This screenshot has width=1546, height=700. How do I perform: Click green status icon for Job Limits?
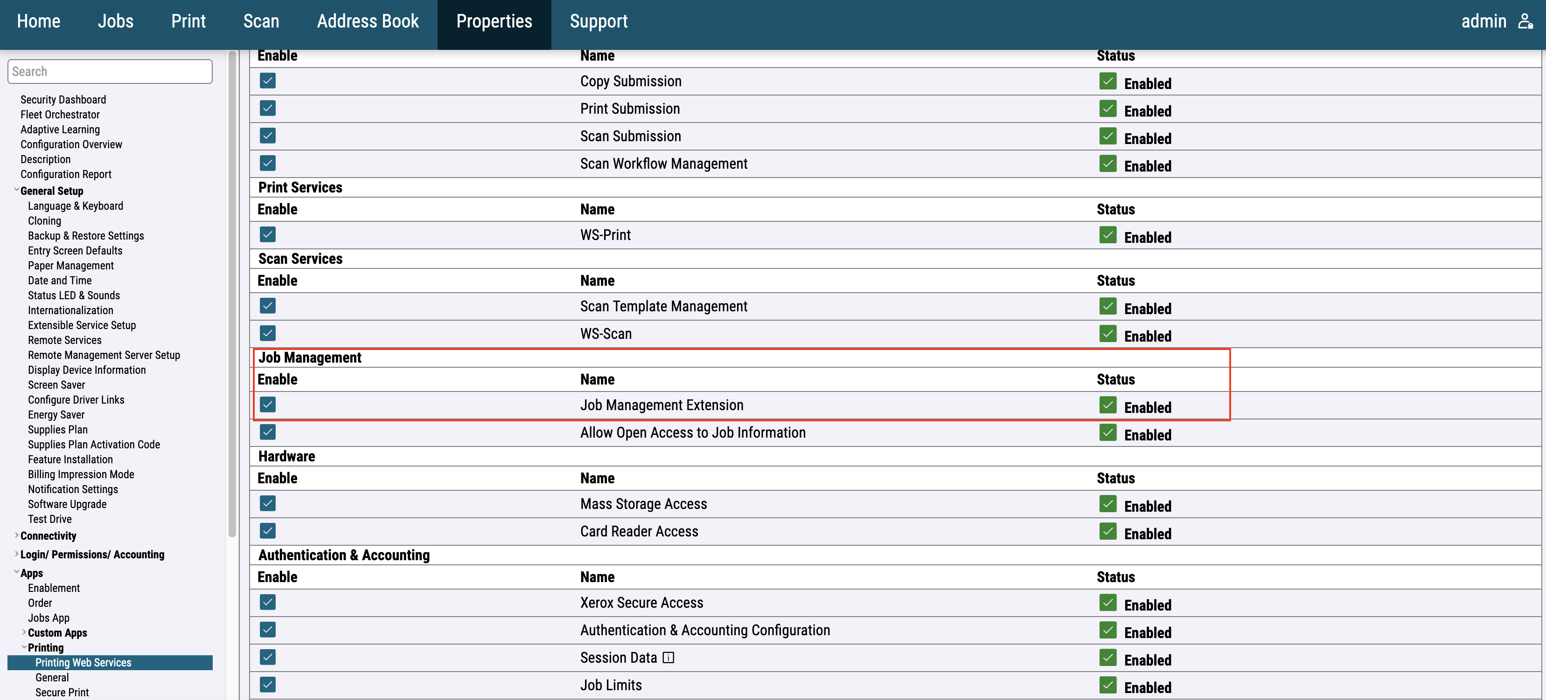(1107, 685)
